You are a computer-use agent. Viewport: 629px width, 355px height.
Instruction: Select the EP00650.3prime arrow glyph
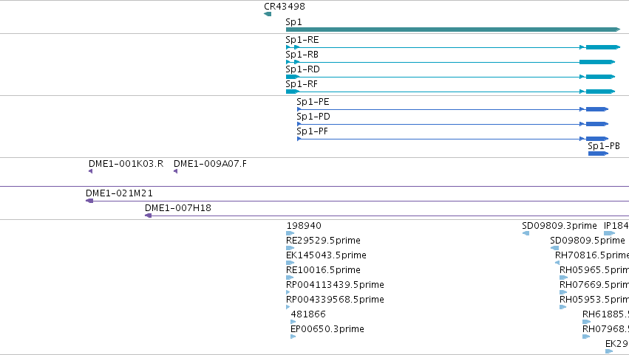(x=293, y=337)
